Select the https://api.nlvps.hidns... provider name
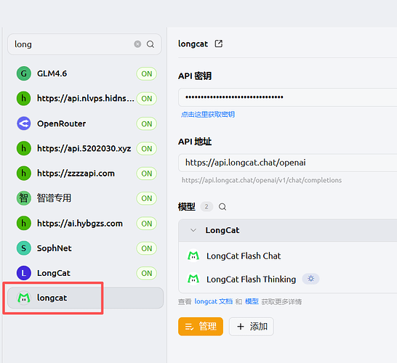The width and height of the screenshot is (397, 363). point(86,98)
